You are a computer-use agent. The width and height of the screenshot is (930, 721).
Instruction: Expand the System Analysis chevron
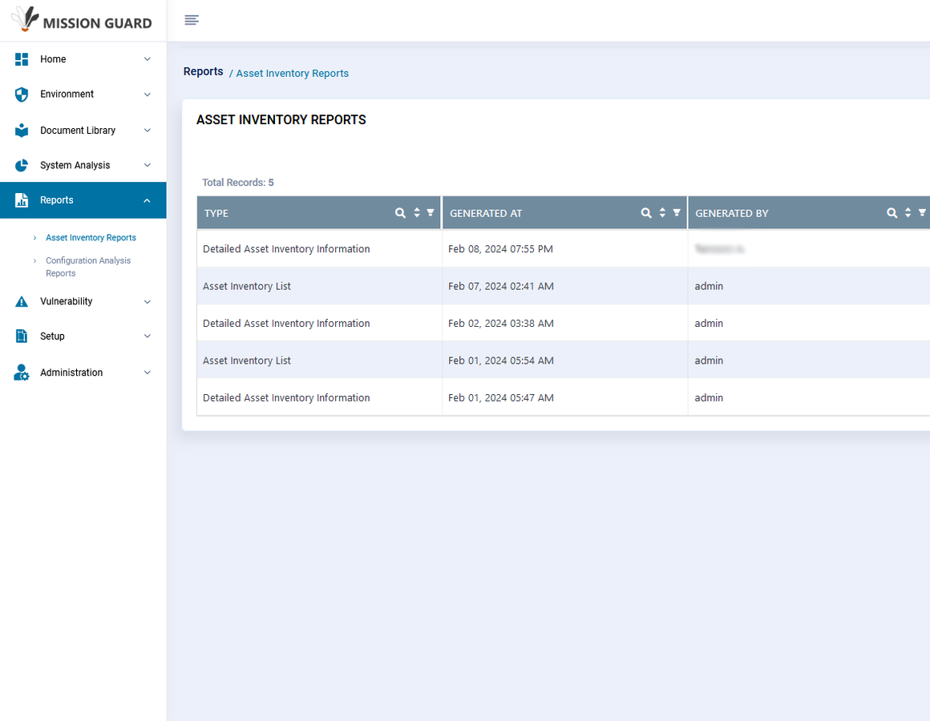pos(147,165)
